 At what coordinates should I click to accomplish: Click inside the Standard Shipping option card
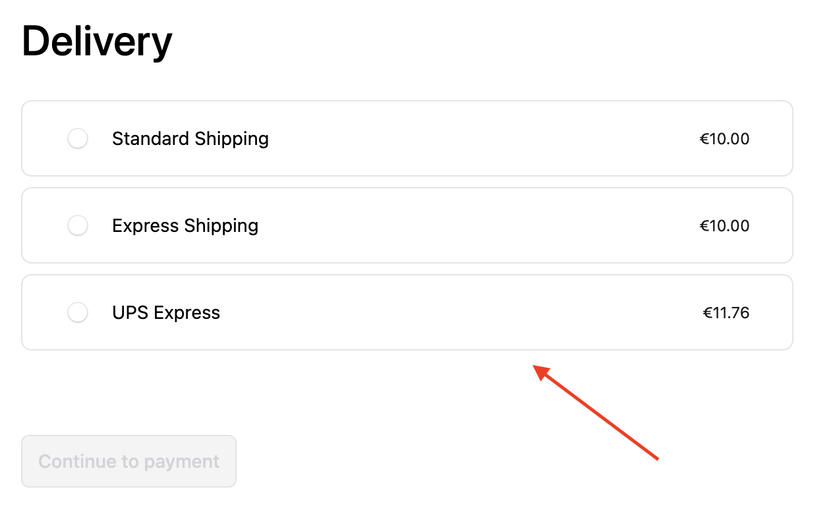[407, 138]
